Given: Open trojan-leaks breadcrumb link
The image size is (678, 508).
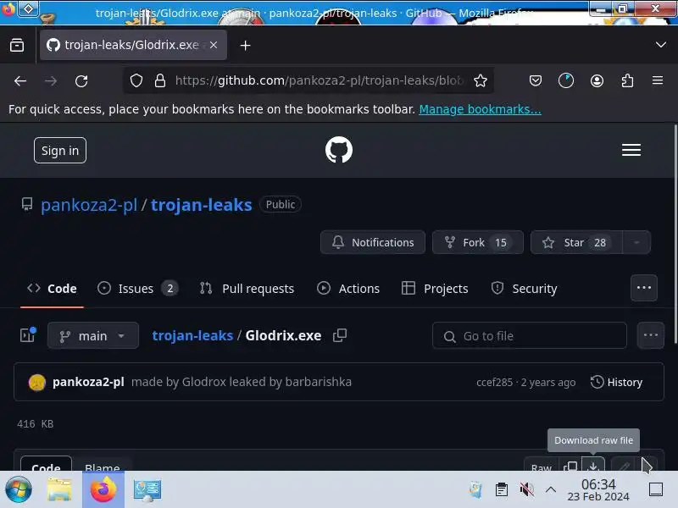Looking at the screenshot, I should [192, 335].
